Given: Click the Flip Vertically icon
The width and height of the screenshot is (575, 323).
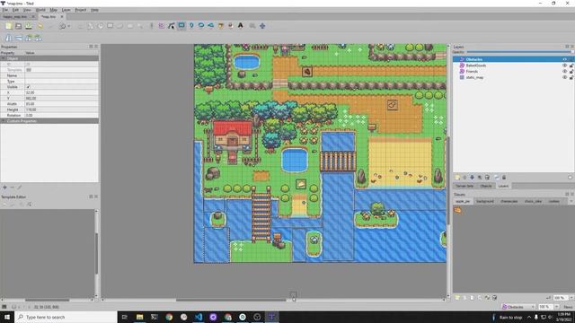Looking at the screenshot, I should click(x=18, y=38).
